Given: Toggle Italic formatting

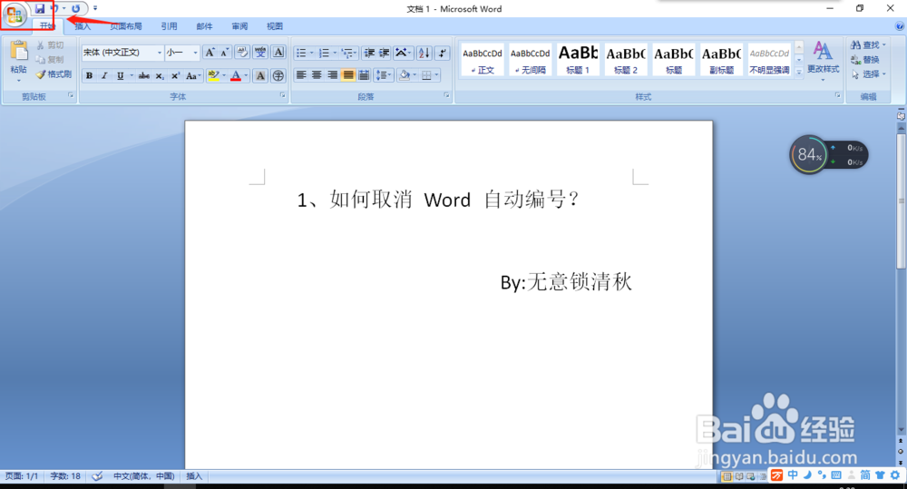Looking at the screenshot, I should (x=104, y=76).
